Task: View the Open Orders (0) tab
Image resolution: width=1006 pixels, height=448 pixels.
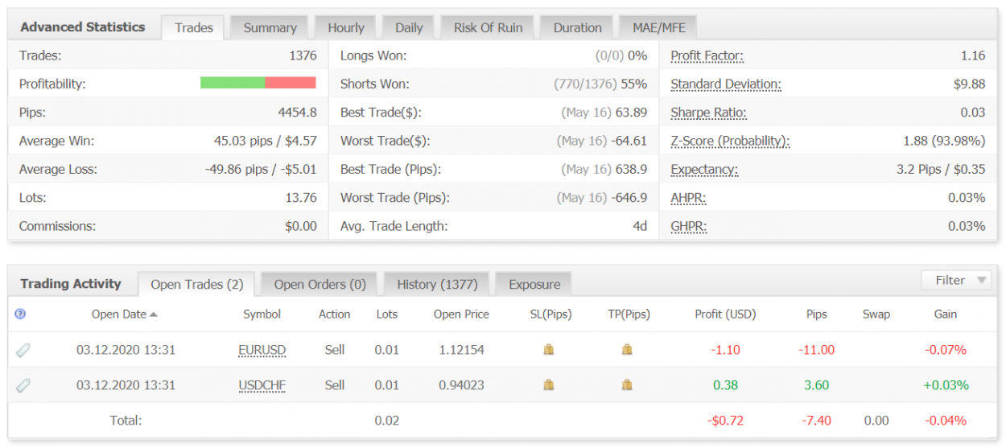Action: point(320,284)
